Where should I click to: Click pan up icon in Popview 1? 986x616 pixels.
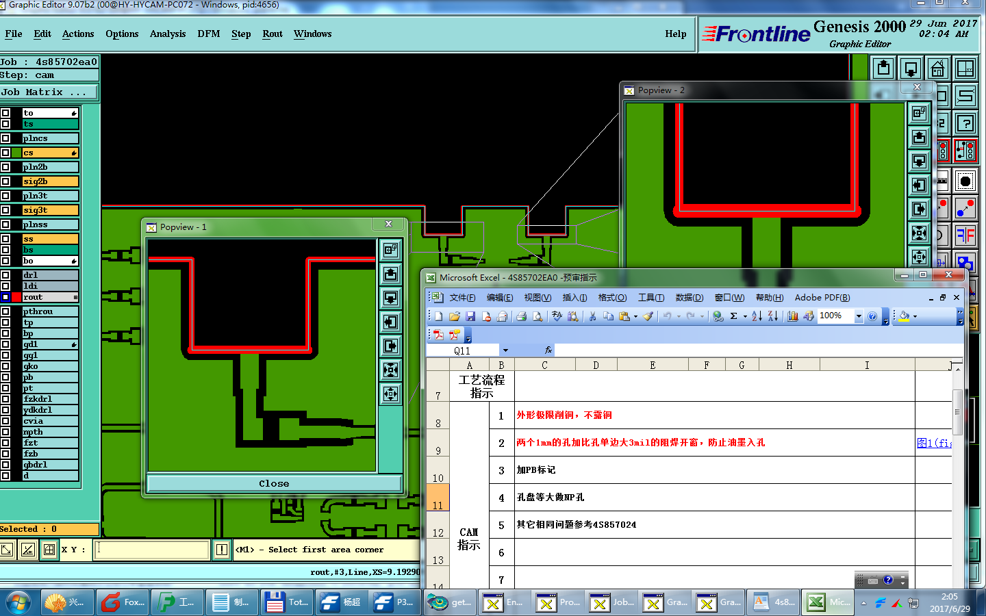pos(390,274)
